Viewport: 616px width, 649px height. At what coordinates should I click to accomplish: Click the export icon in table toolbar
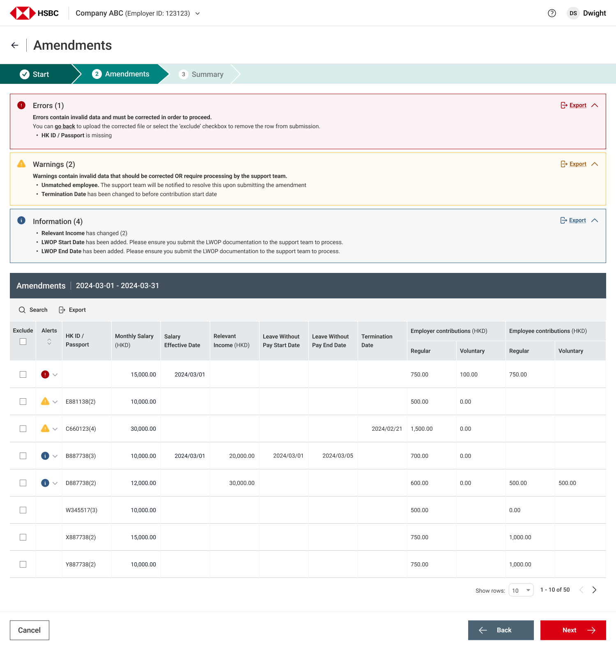click(x=62, y=310)
